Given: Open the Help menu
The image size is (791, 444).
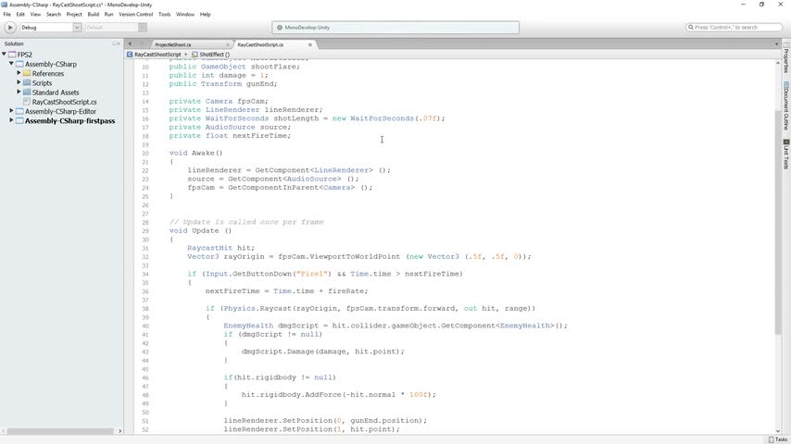Looking at the screenshot, I should point(205,14).
